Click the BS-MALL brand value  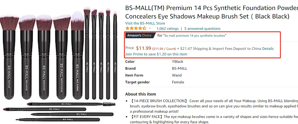tap(180, 68)
